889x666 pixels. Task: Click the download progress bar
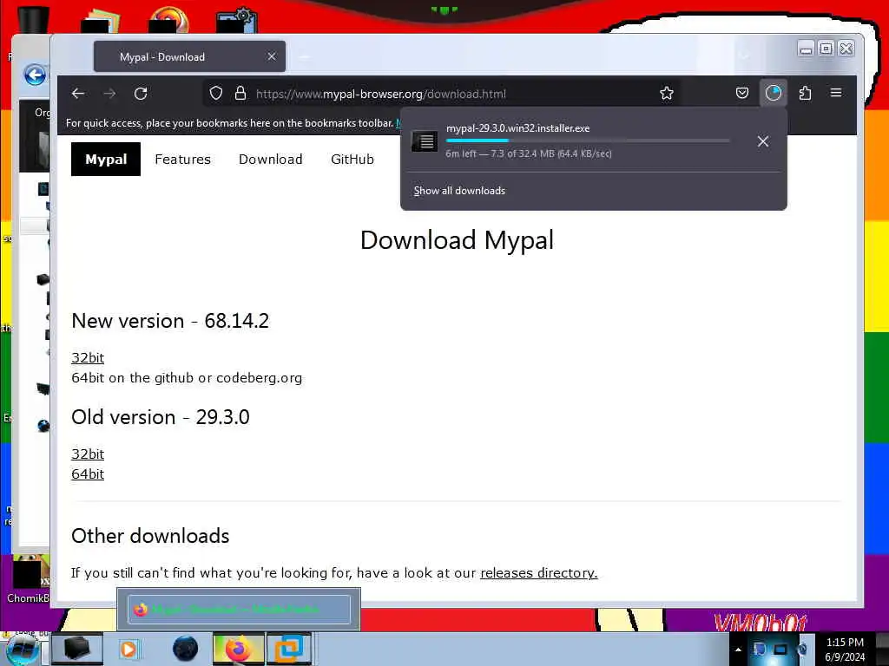tap(588, 140)
